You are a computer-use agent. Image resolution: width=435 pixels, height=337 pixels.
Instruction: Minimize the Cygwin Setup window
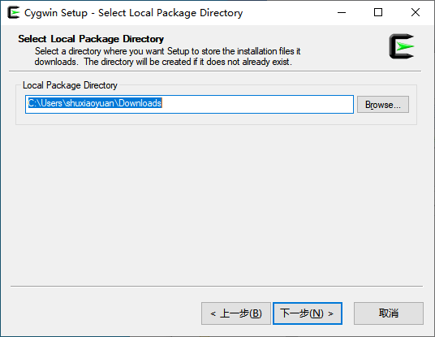[342, 12]
